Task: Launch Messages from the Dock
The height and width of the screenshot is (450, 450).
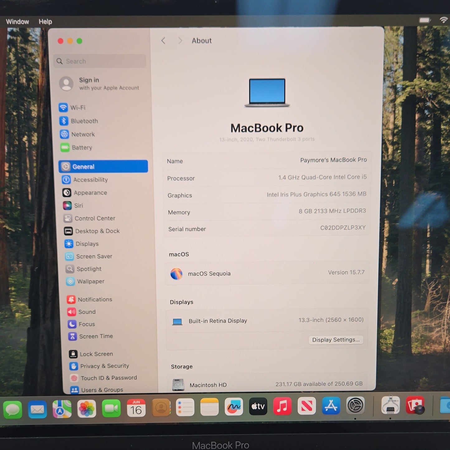Action: tap(12, 410)
